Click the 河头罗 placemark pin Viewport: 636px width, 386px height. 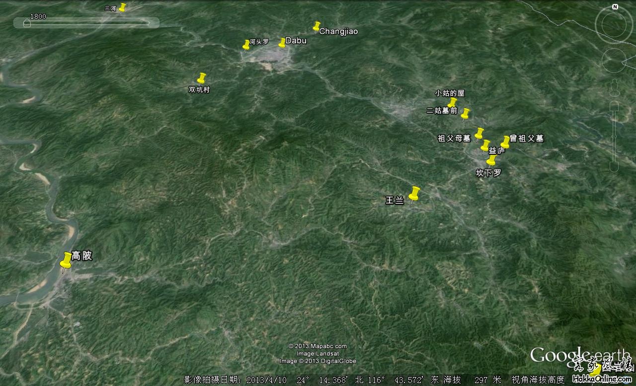pyautogui.click(x=246, y=45)
